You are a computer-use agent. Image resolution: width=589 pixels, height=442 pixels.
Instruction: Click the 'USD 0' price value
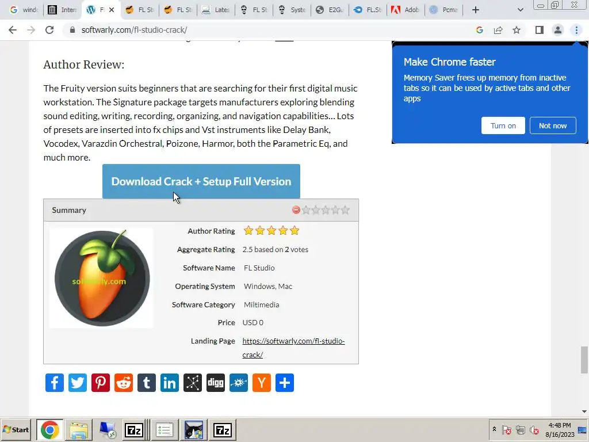[x=253, y=323]
